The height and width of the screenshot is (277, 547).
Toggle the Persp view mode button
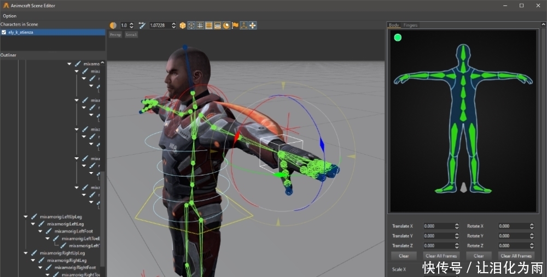click(x=115, y=34)
